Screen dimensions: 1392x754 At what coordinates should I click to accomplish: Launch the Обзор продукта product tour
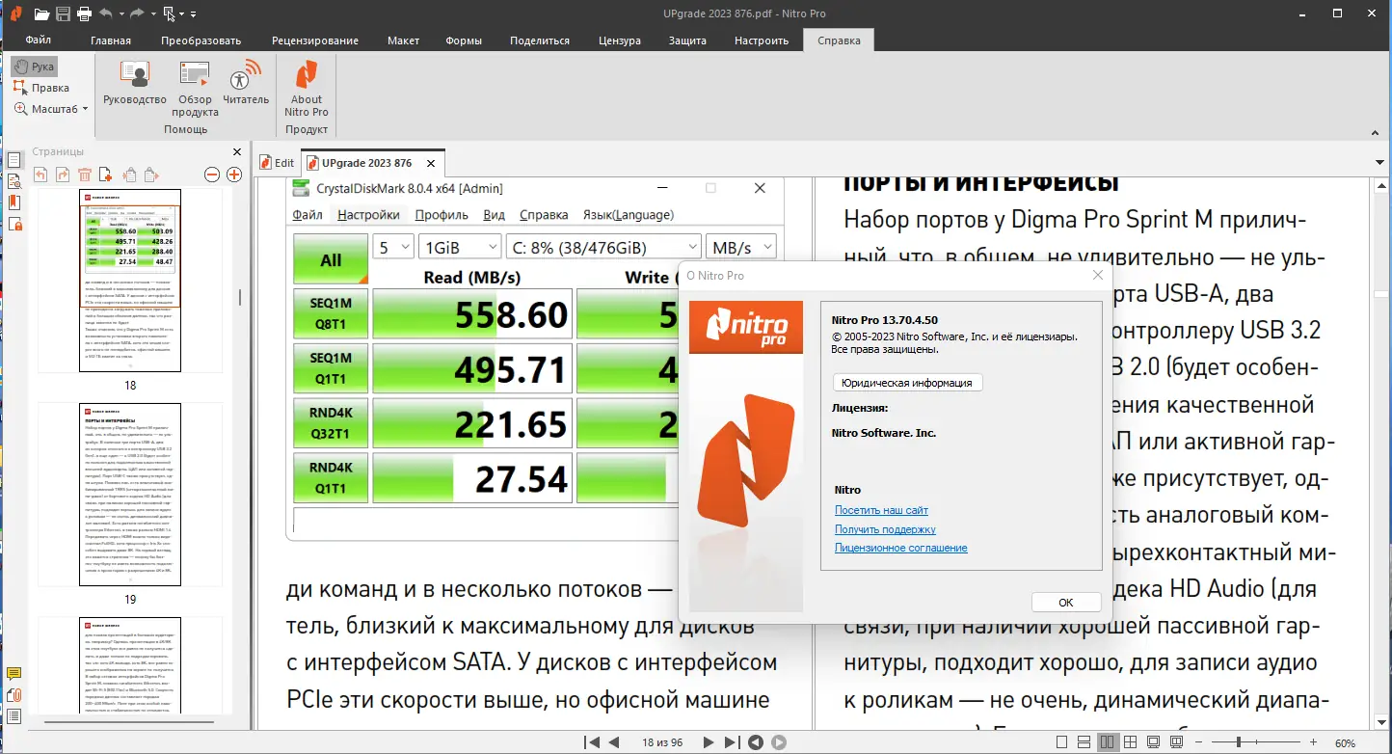195,89
